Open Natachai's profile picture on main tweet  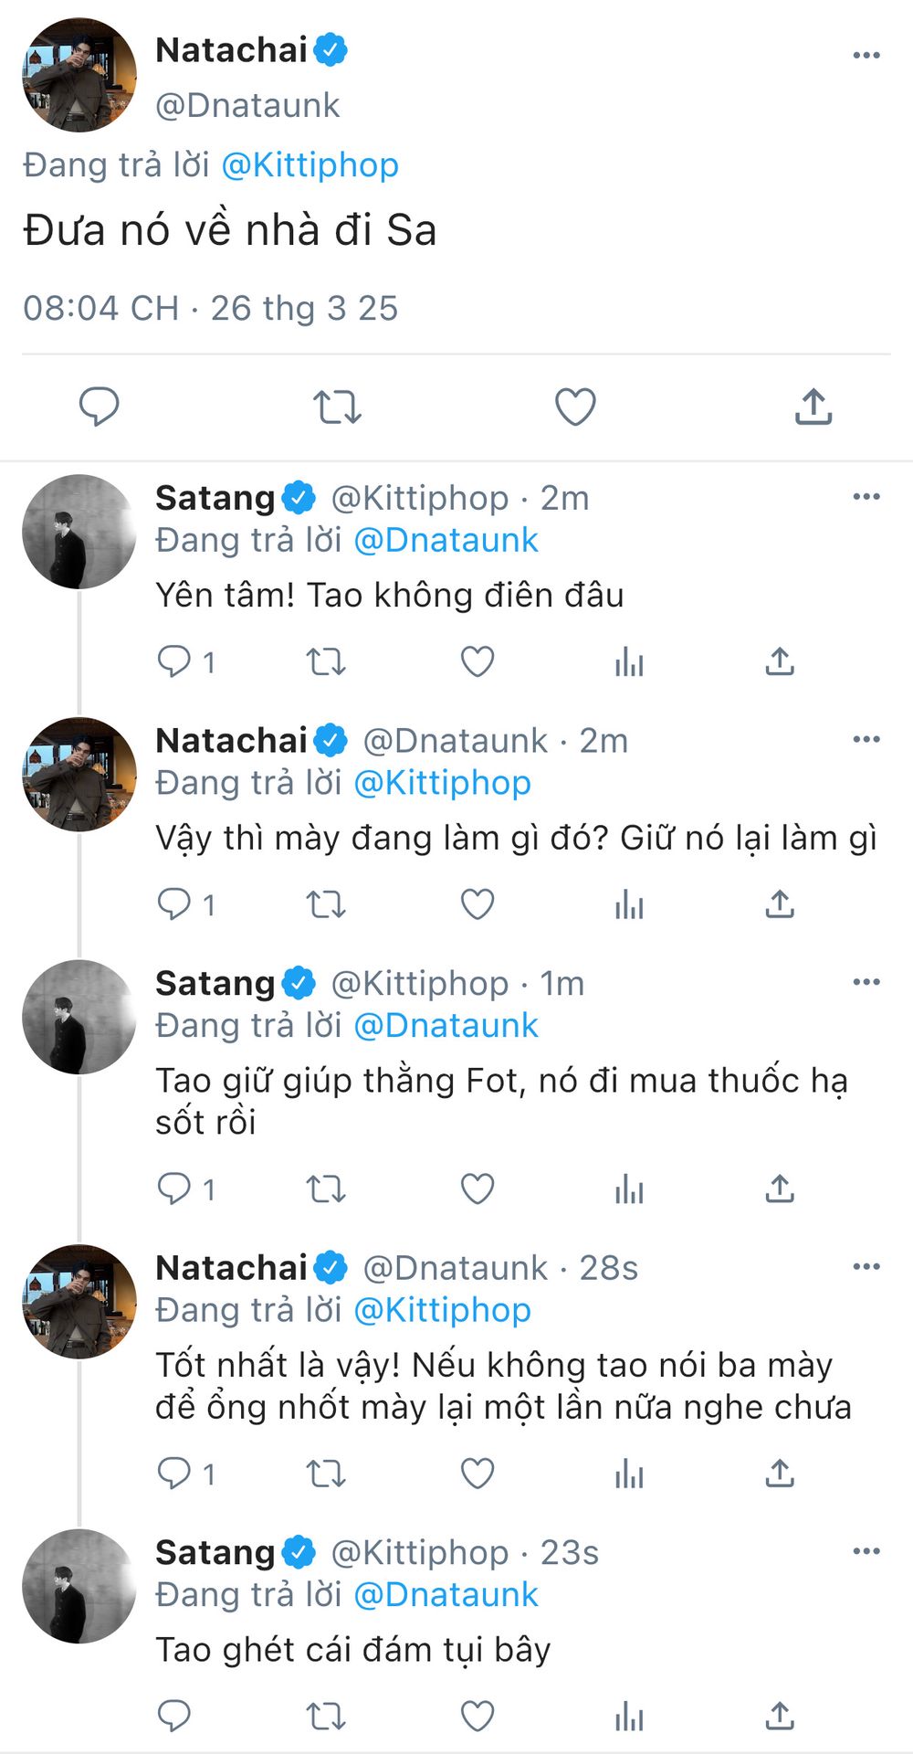click(x=79, y=75)
